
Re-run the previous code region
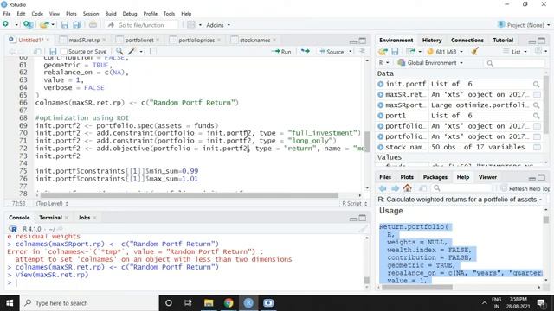tap(305, 52)
